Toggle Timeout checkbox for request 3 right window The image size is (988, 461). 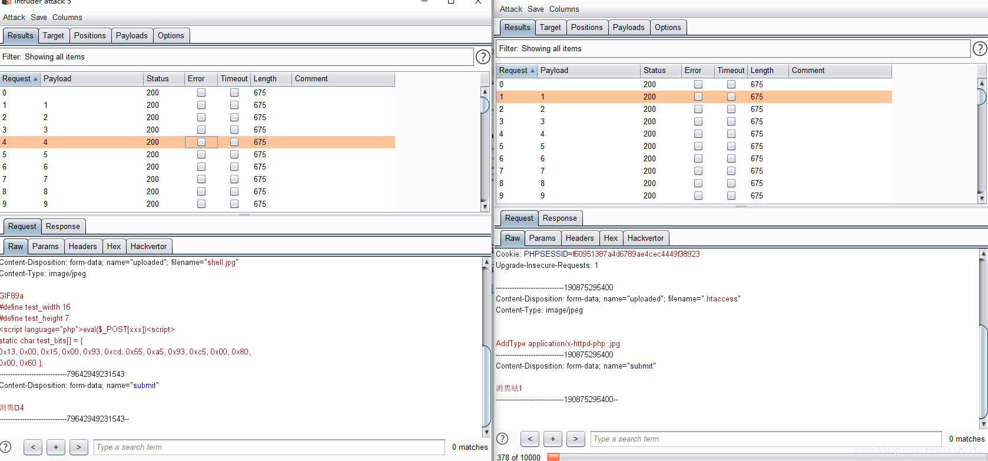[x=731, y=121]
